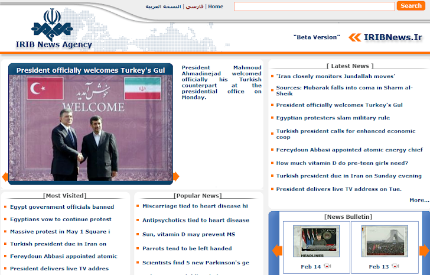
Task: Open 'President delivers live TV address on Tue.'
Action: 338,189
